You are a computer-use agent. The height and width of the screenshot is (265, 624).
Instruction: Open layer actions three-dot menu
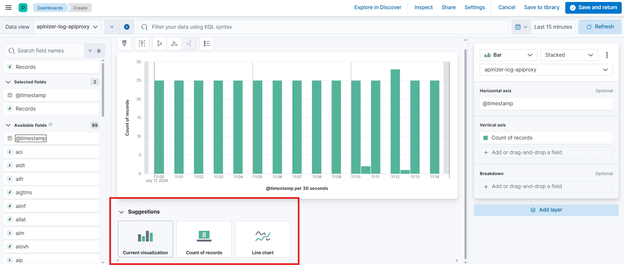607,55
